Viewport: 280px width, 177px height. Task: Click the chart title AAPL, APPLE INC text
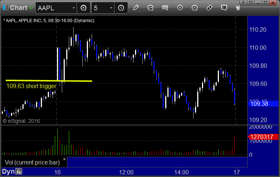pos(49,21)
